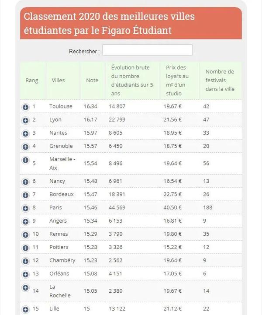The height and width of the screenshot is (315, 262).
Task: Click the plus icon beside Chambéry
Action: [25, 260]
